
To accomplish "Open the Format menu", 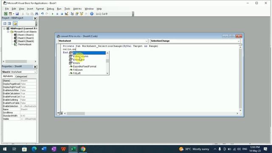I will coord(40,8).
